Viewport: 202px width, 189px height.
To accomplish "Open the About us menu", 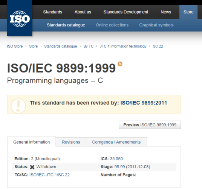I will (83, 12).
